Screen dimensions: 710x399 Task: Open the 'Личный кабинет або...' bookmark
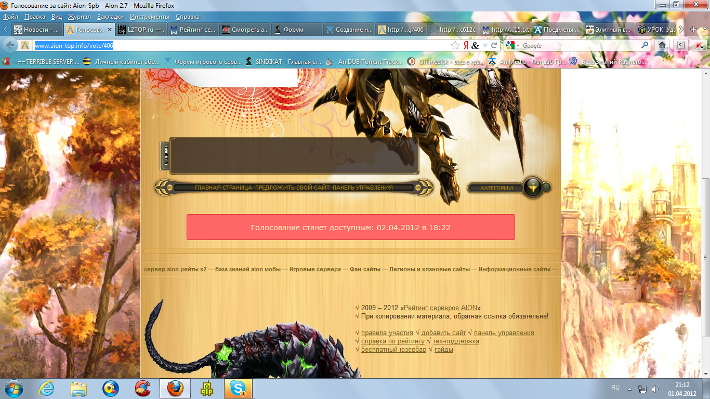[x=122, y=62]
